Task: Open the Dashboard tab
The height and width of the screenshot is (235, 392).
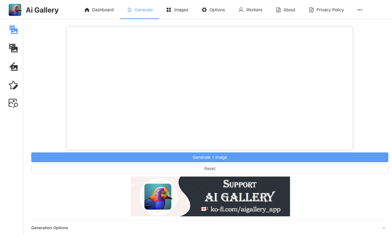Action: 99,10
